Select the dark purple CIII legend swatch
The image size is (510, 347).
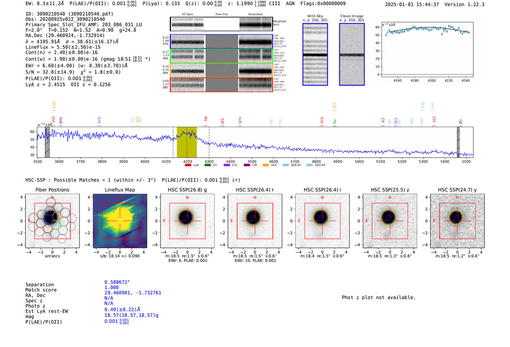(x=247, y=165)
